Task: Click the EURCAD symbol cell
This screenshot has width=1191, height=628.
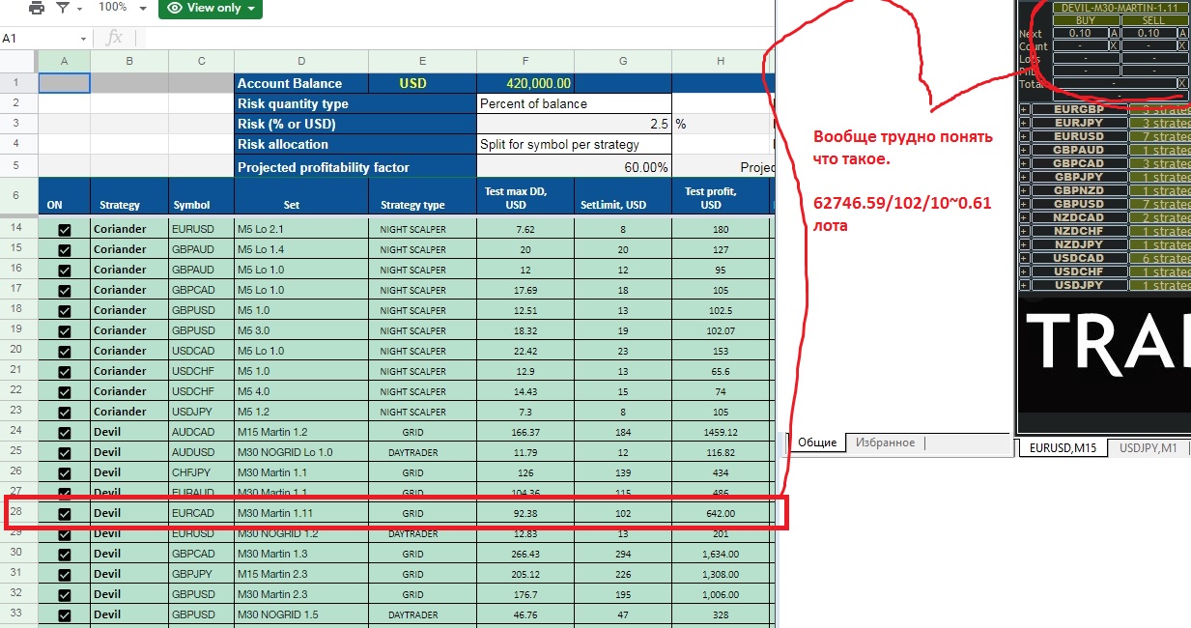Action: click(x=201, y=514)
